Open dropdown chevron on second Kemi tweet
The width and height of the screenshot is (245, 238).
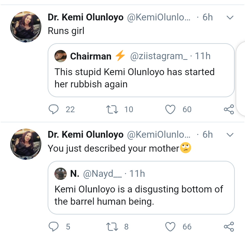pos(230,135)
